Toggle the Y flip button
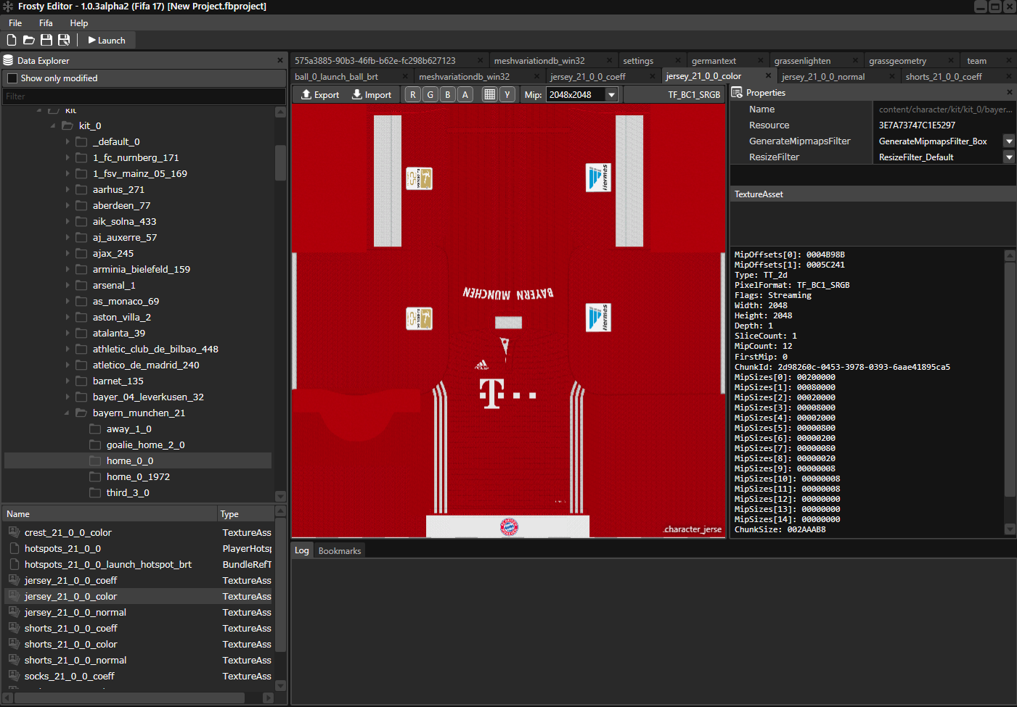This screenshot has height=707, width=1017. [x=507, y=94]
